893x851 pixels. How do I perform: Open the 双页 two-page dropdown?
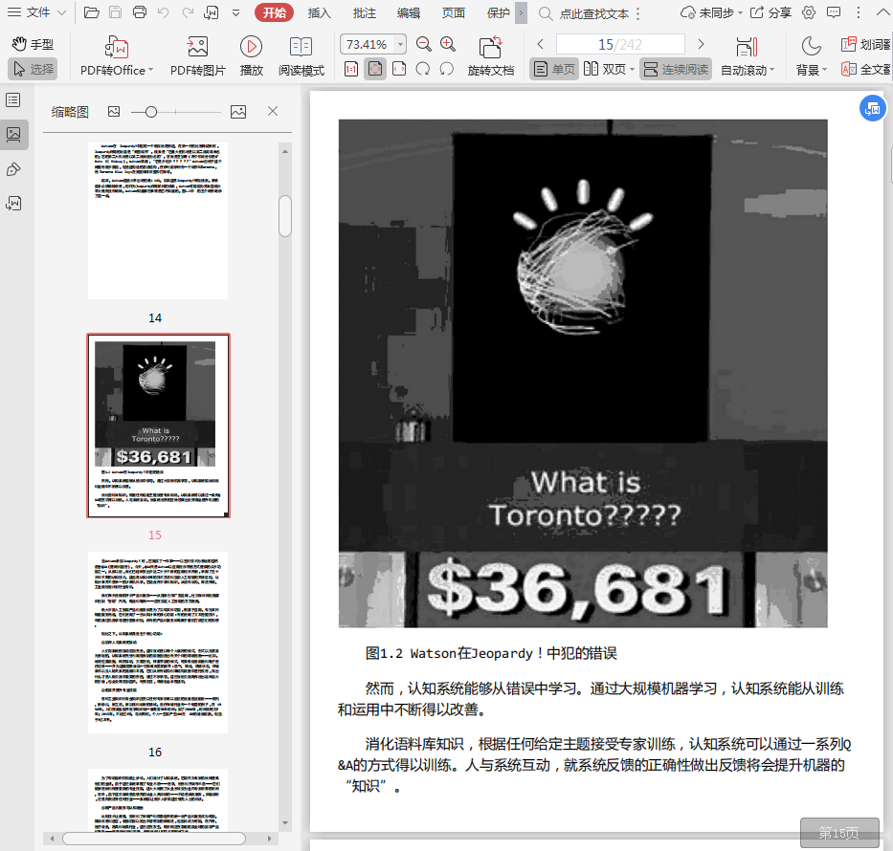coord(609,69)
